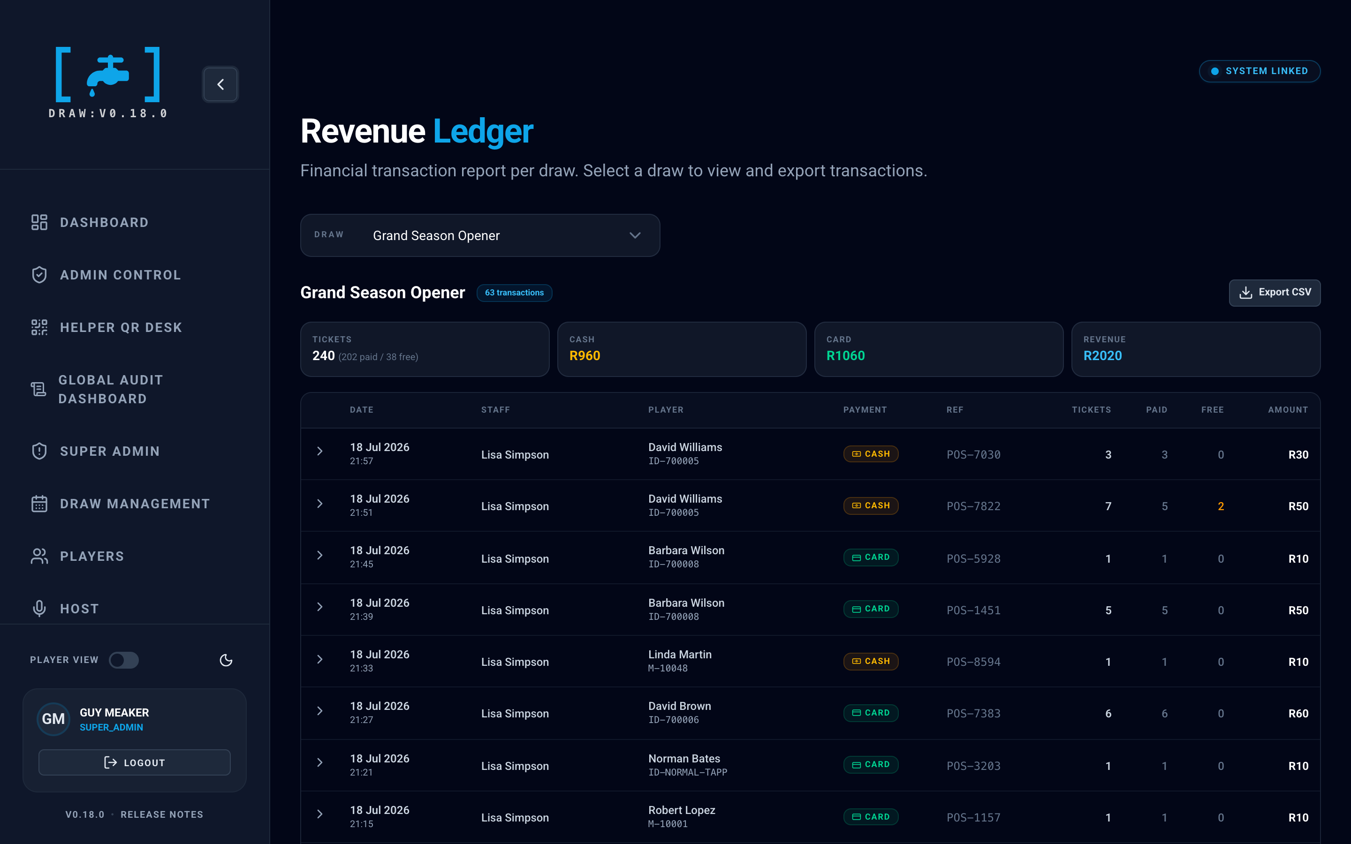This screenshot has width=1351, height=844.
Task: Click the Staff column header
Action: (496, 410)
